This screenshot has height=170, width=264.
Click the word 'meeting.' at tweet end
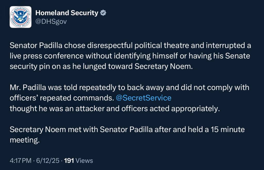[x=25, y=140]
